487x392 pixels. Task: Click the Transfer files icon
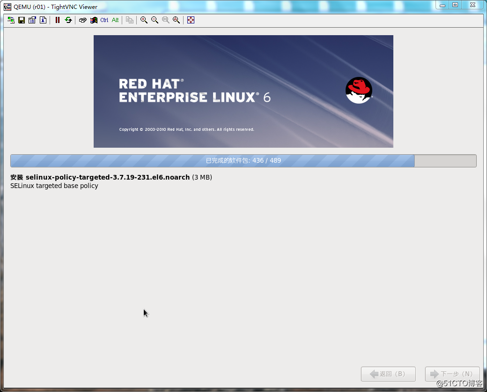click(130, 20)
